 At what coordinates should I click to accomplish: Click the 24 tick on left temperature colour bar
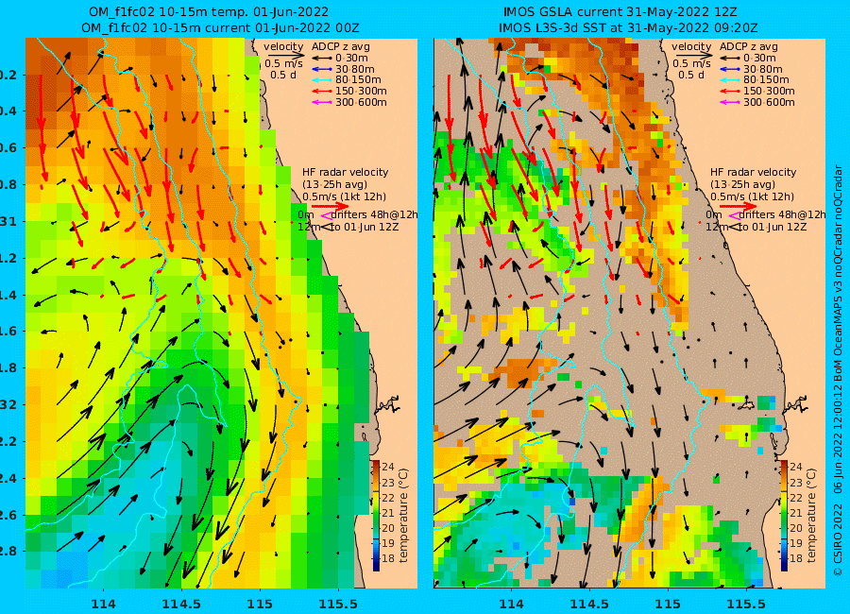pyautogui.click(x=387, y=467)
